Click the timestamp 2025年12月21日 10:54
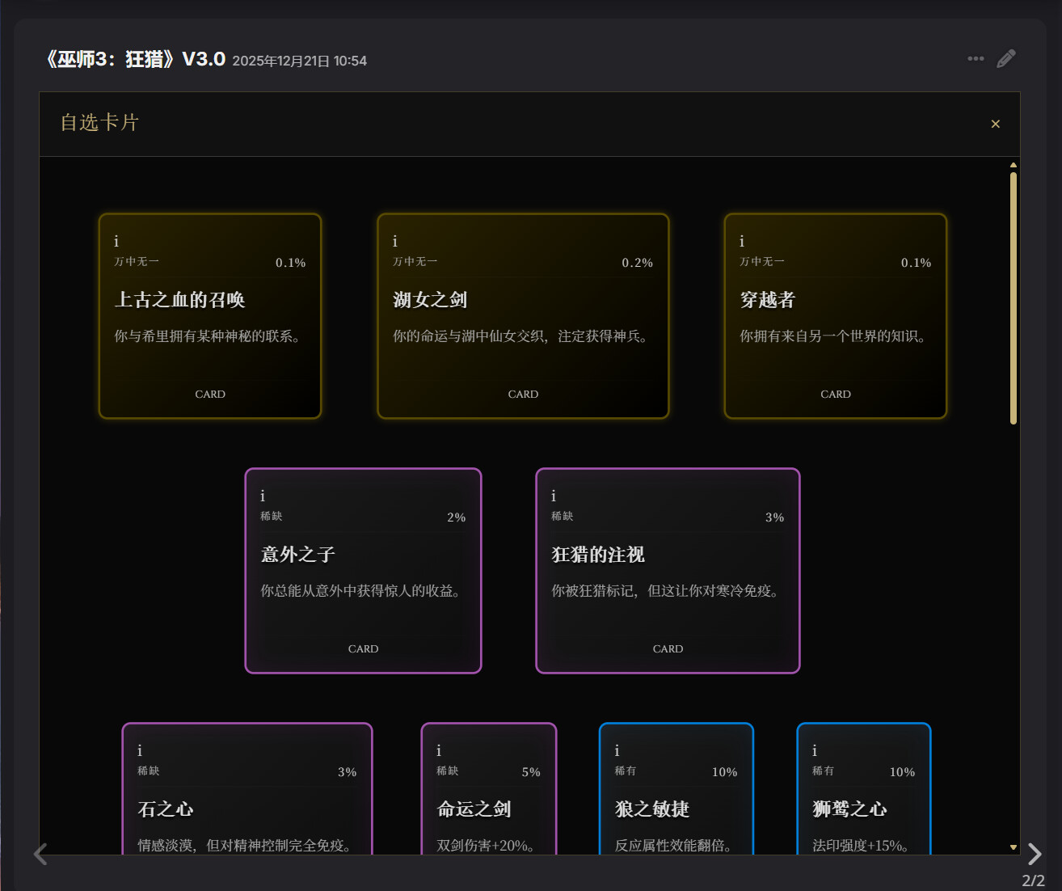This screenshot has width=1062, height=891. pyautogui.click(x=300, y=61)
